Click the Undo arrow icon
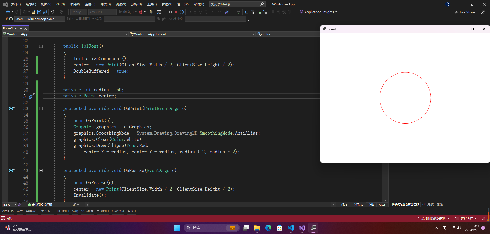Viewport: 490px width, 234px height. (52, 12)
